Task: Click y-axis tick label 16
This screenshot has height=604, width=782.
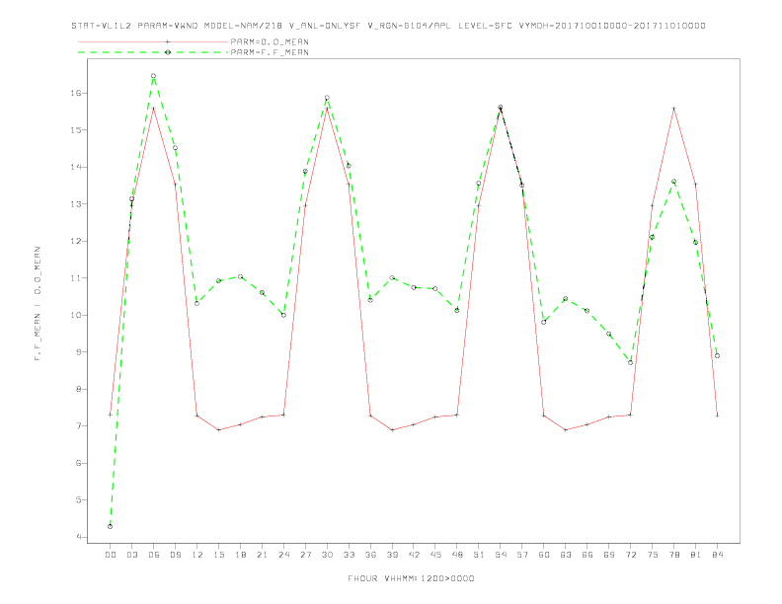Action: coord(76,93)
